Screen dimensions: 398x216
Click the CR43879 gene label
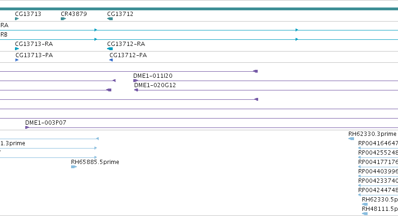pyautogui.click(x=74, y=14)
